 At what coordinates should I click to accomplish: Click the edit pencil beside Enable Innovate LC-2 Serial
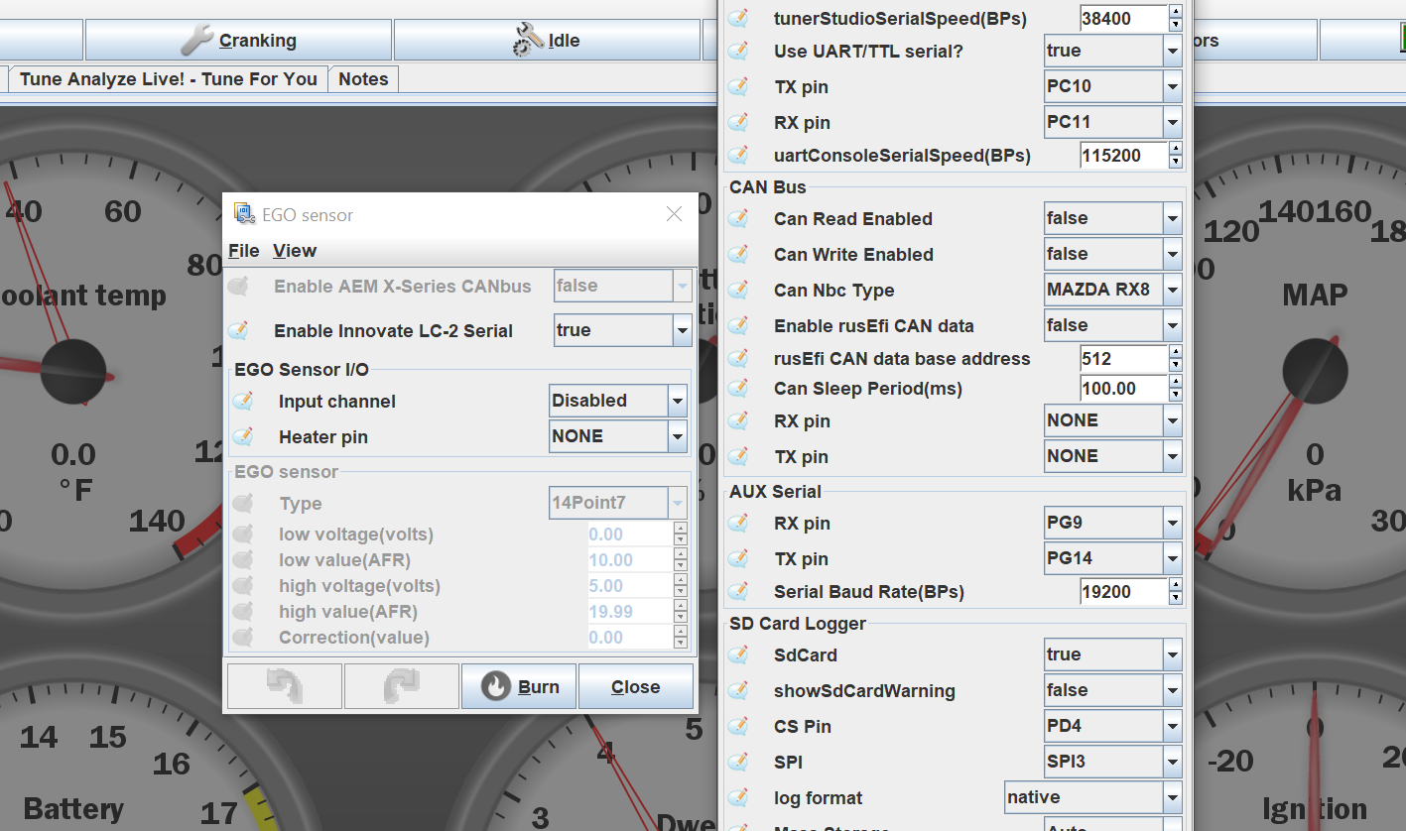pyautogui.click(x=241, y=330)
